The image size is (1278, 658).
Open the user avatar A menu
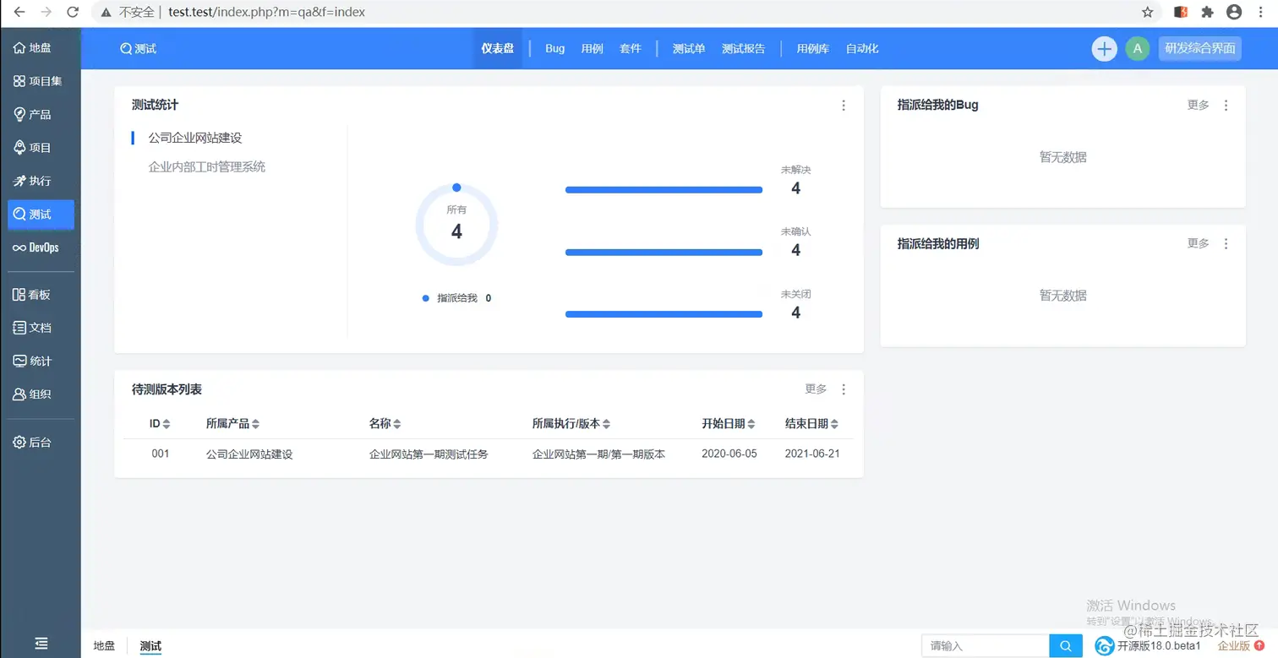1137,49
